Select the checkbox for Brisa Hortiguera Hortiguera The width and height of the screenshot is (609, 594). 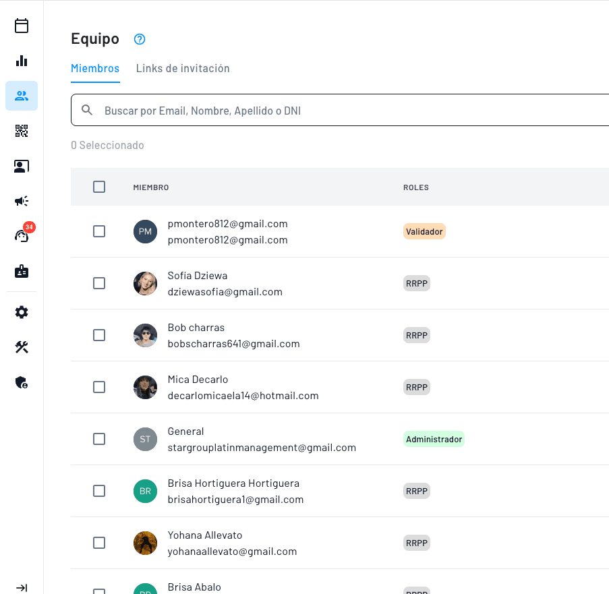pyautogui.click(x=99, y=491)
